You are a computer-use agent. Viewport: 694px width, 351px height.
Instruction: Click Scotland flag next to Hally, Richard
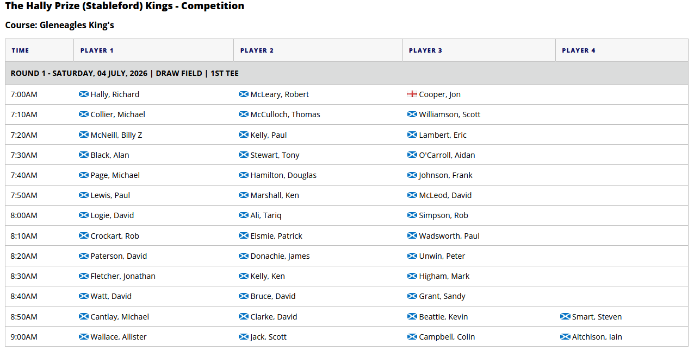[84, 94]
